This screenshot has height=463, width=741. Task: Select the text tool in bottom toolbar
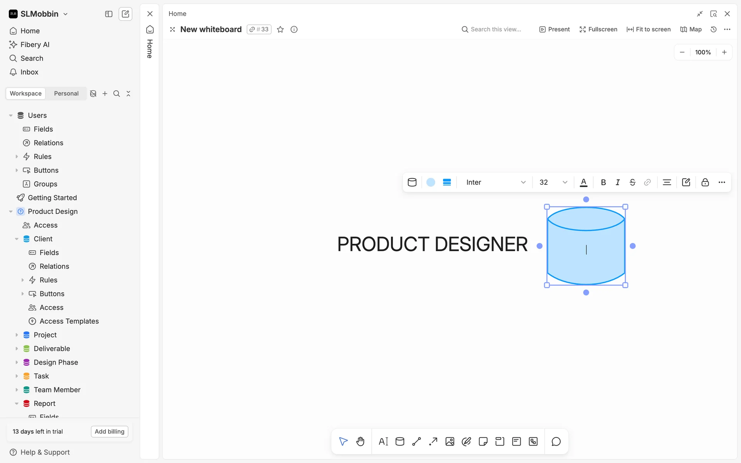pos(383,441)
